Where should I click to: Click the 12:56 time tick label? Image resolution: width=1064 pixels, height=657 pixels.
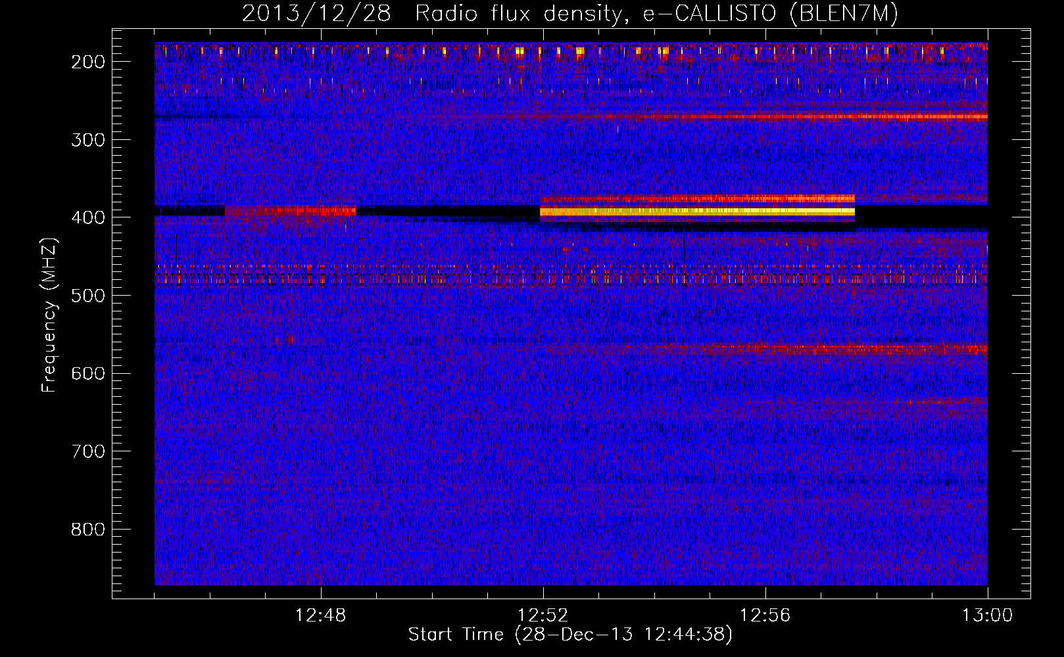(765, 616)
